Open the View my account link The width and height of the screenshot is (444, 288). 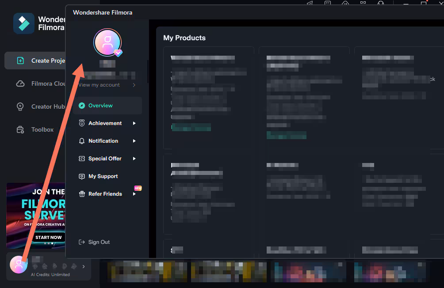pyautogui.click(x=99, y=85)
